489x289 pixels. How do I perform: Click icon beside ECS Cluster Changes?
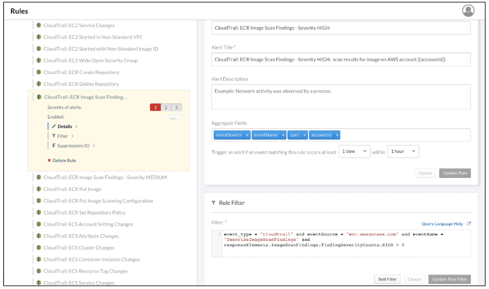coord(38,248)
